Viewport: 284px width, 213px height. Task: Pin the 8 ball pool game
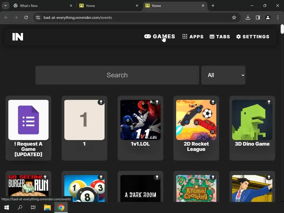(101, 177)
